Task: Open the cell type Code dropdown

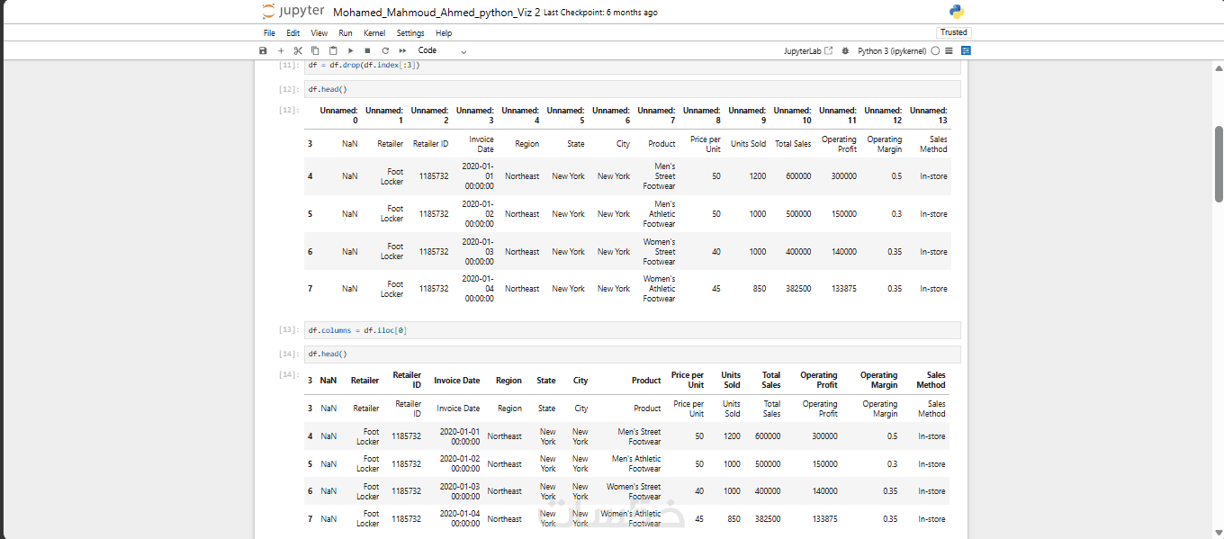Action: pos(442,51)
